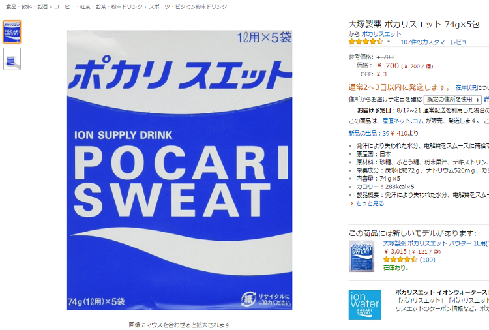Open the 新品の出品：39 offers link
This screenshot has height=330, width=489.
tap(368, 133)
